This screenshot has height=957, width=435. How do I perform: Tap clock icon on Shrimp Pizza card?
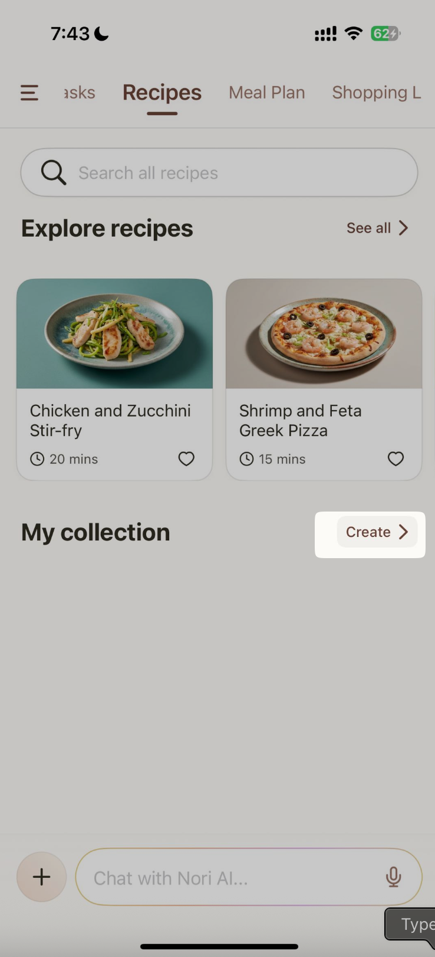(x=246, y=459)
